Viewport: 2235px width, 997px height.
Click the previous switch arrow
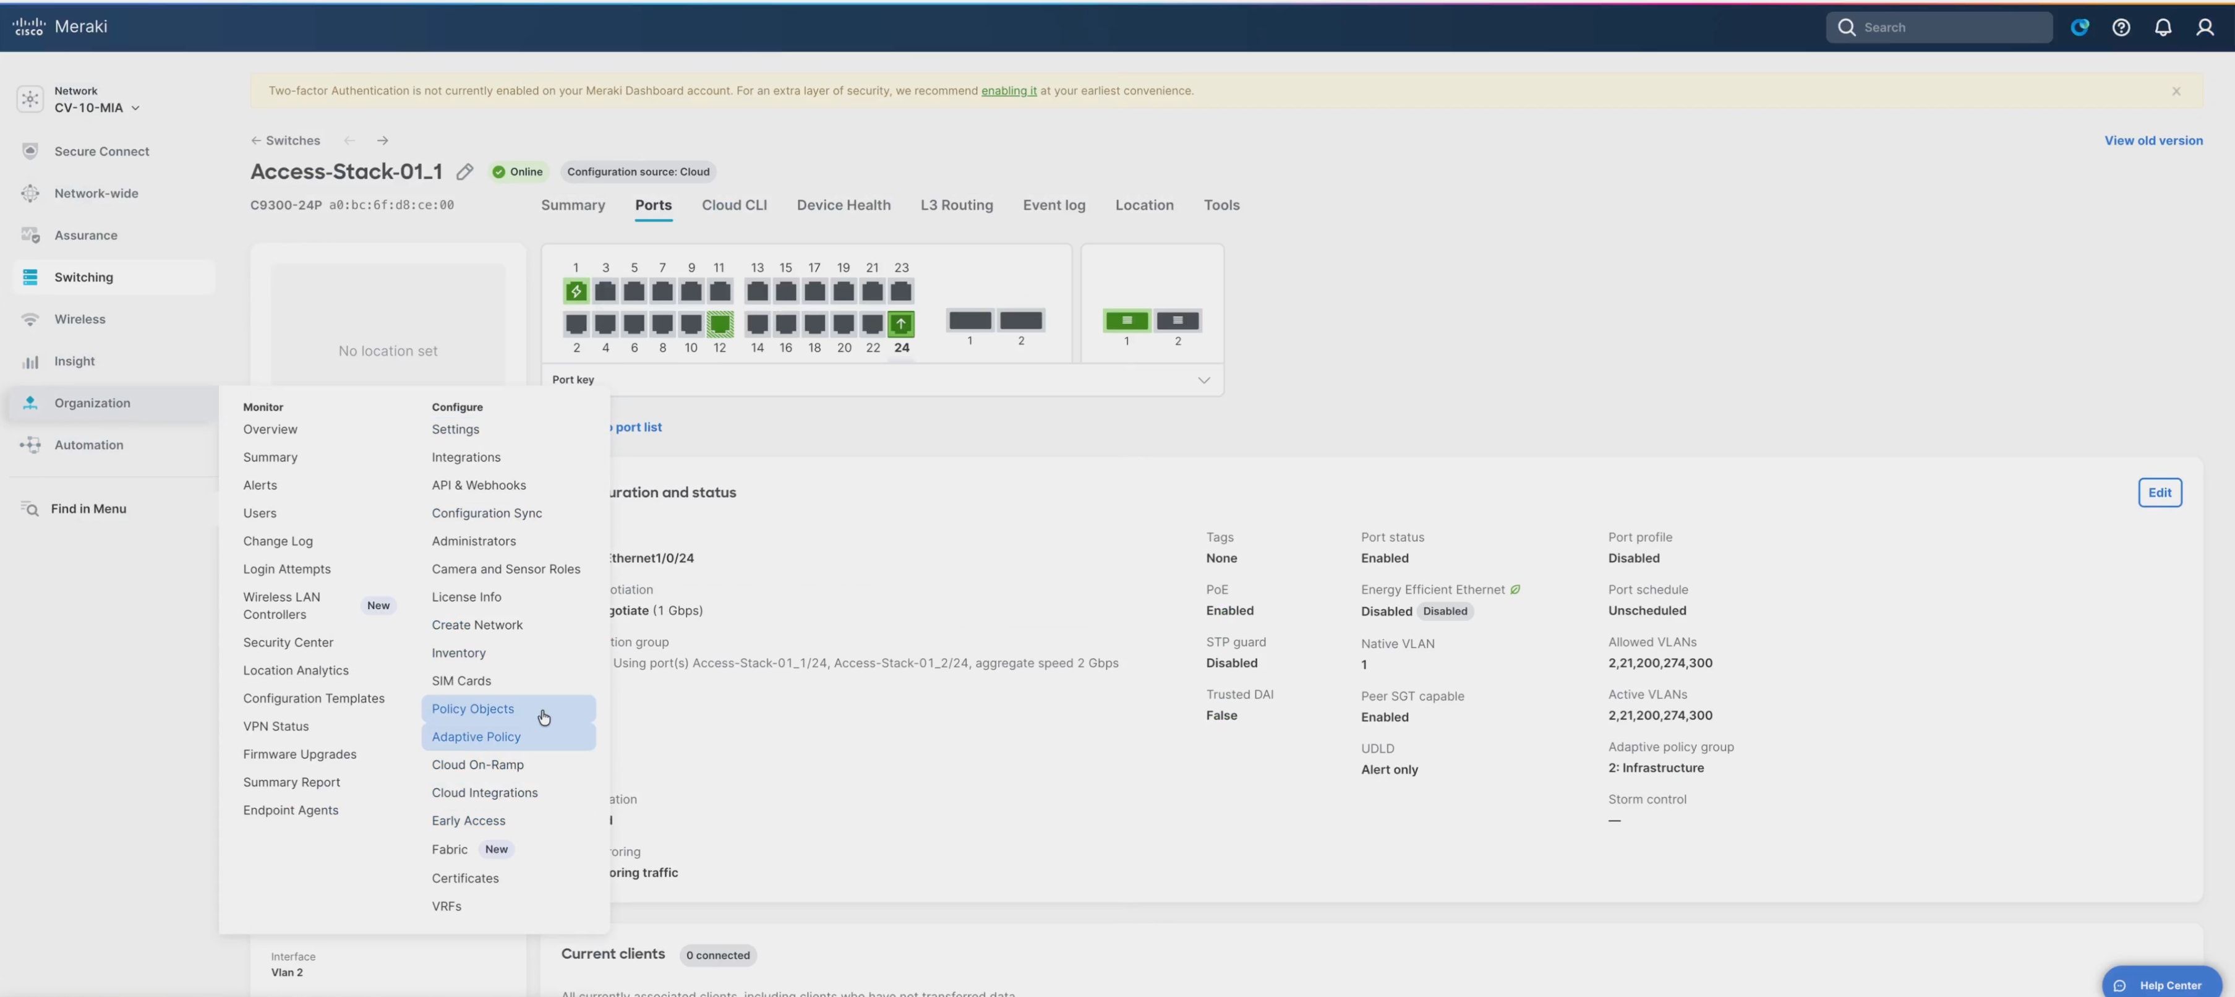pyautogui.click(x=349, y=140)
